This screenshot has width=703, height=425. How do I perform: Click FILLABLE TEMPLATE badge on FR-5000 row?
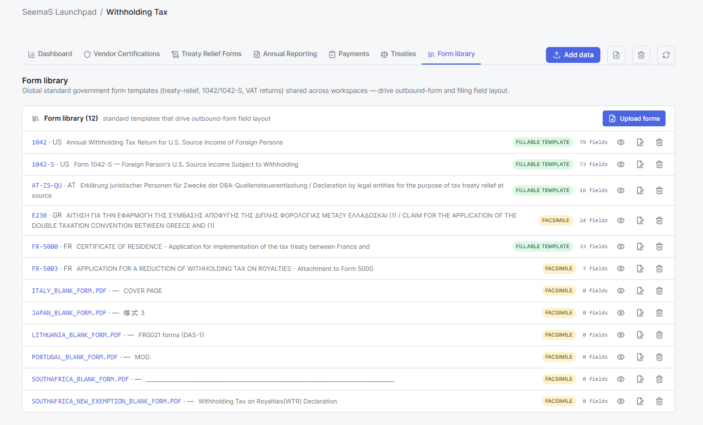543,246
